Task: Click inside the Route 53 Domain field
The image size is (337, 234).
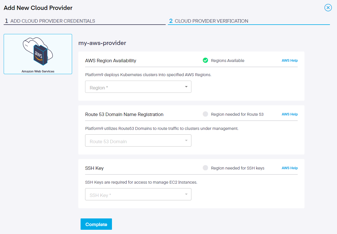Action: point(133,141)
